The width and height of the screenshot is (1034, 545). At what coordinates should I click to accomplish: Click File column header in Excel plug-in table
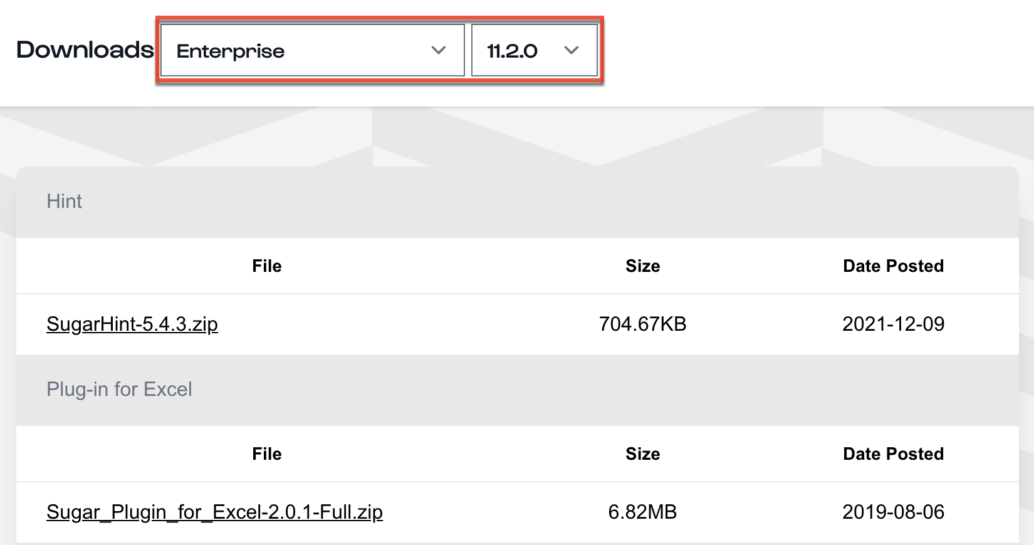[267, 454]
